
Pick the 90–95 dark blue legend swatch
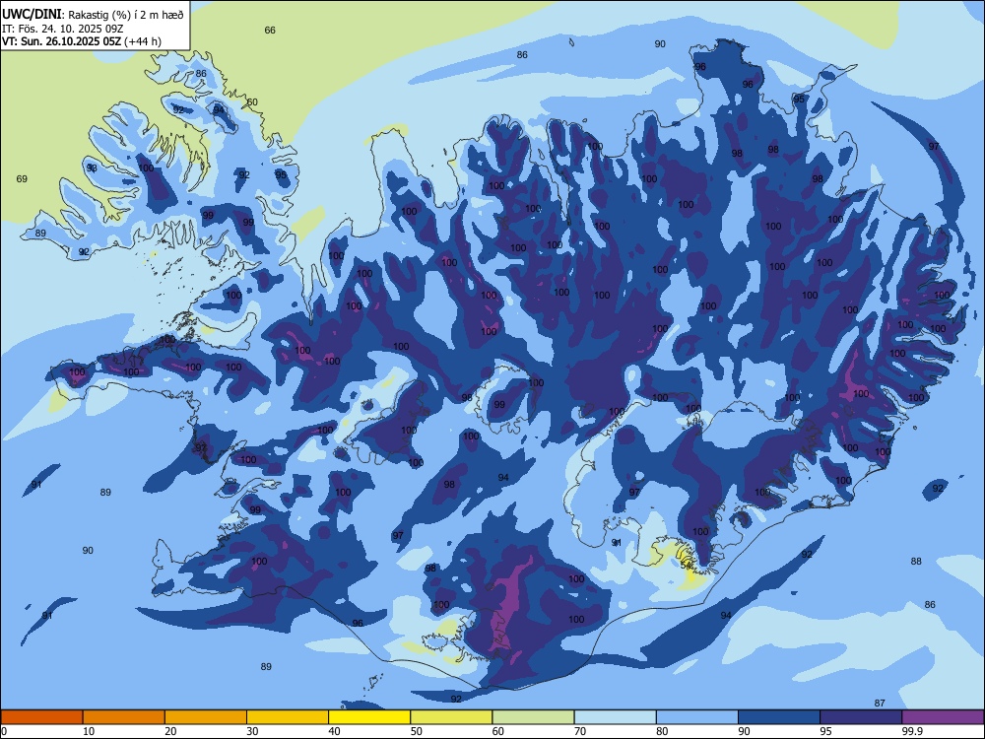779,717
